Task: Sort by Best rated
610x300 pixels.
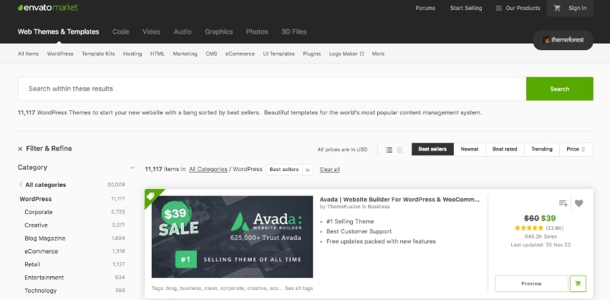Action: tap(505, 149)
